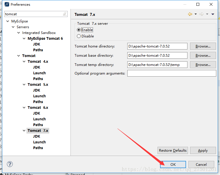
Task: Select the Tomcat parent tree item
Action: pos(29,56)
